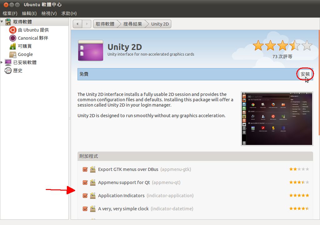Viewport: 320px width, 225px height.
Task: Click star rating of appmenu-gtk add-on
Action: coord(299,169)
